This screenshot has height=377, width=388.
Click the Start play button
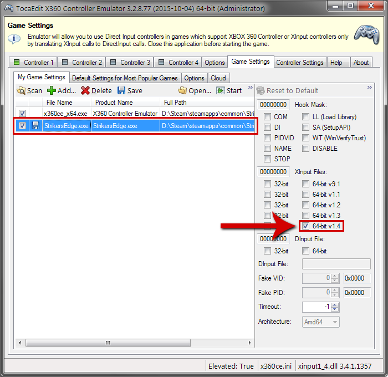(x=229, y=90)
